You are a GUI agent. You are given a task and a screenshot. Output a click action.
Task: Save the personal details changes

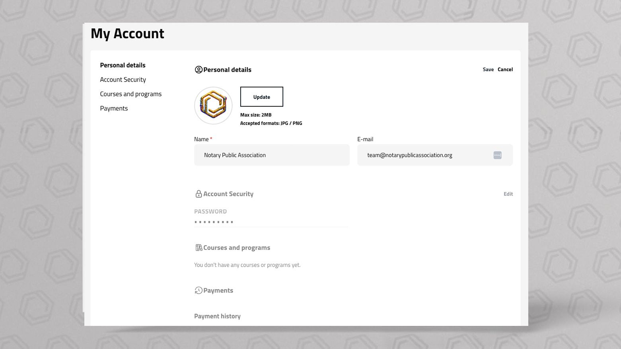(x=488, y=70)
